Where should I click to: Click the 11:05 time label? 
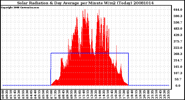click(x=80, y=94)
